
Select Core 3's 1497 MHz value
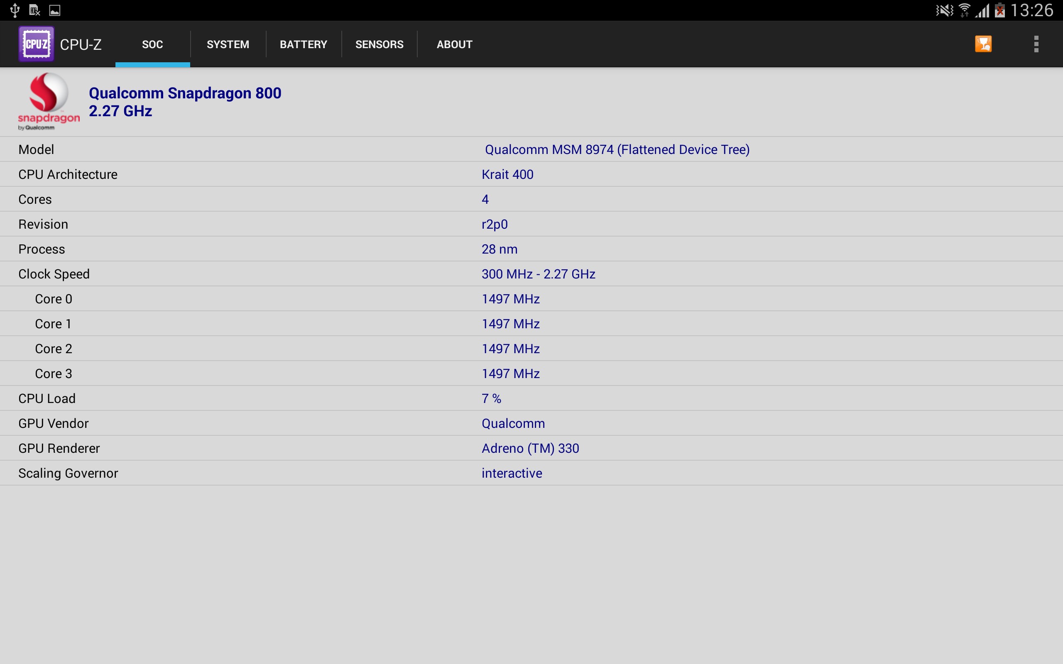(510, 374)
